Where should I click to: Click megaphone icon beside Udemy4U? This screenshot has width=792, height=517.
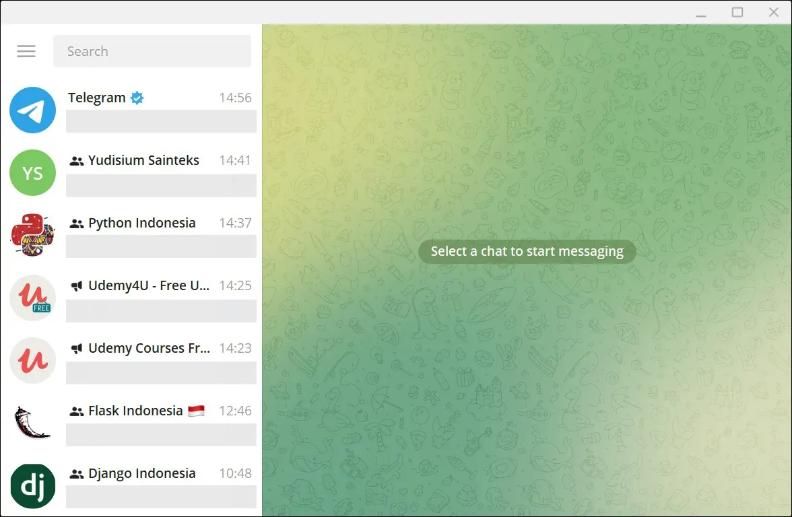tap(77, 286)
